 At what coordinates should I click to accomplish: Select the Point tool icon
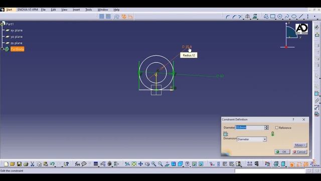314,16
